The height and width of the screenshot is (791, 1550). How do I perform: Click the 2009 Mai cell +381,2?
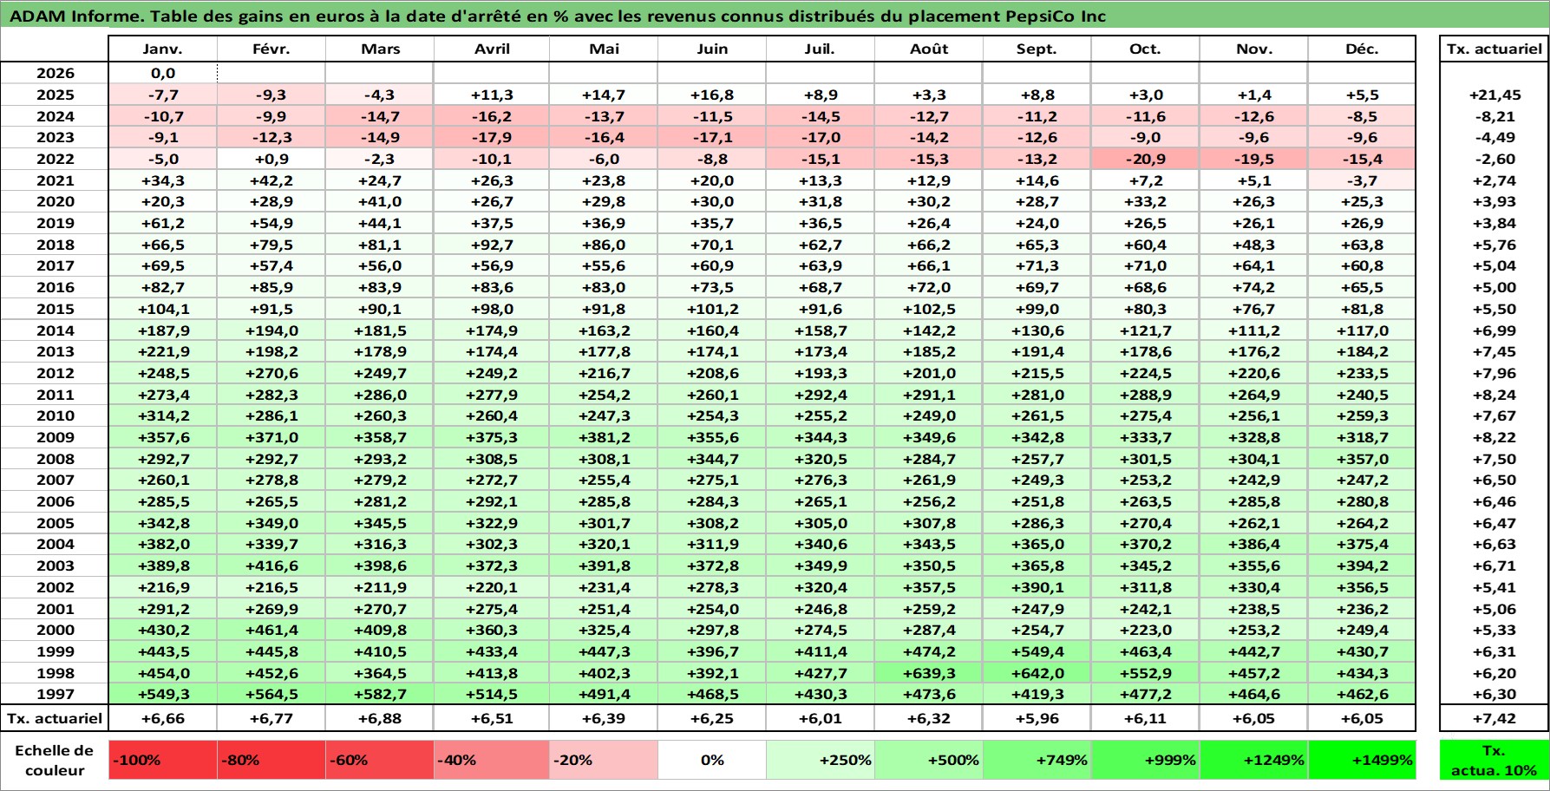point(604,437)
